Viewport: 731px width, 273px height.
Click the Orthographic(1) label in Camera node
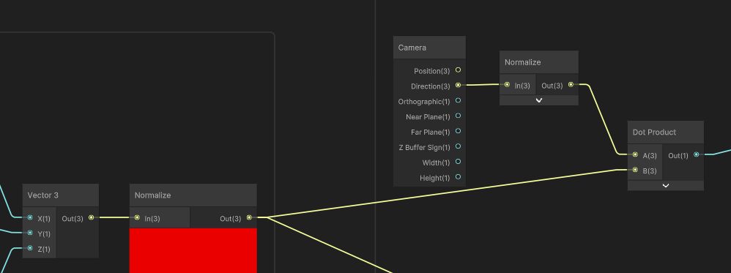tap(424, 102)
